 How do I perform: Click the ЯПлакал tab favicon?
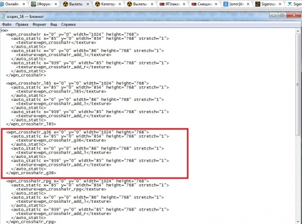tap(162, 4)
